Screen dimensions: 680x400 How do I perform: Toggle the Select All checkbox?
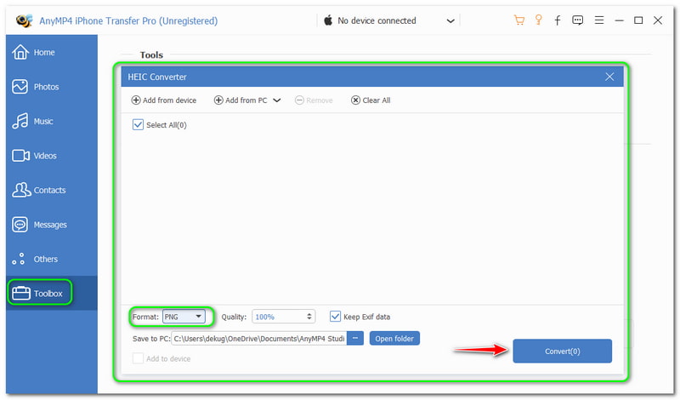[138, 124]
